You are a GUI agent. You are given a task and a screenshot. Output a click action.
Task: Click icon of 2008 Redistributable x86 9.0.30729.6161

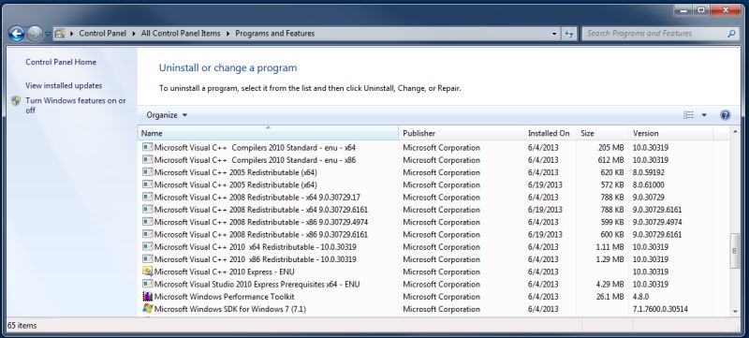click(x=148, y=234)
